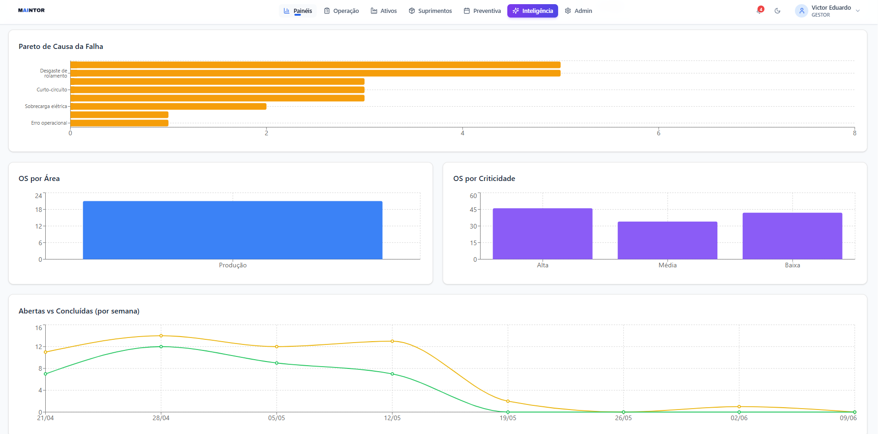The height and width of the screenshot is (434, 878).
Task: Click the OS por Criticidade title
Action: pos(484,178)
